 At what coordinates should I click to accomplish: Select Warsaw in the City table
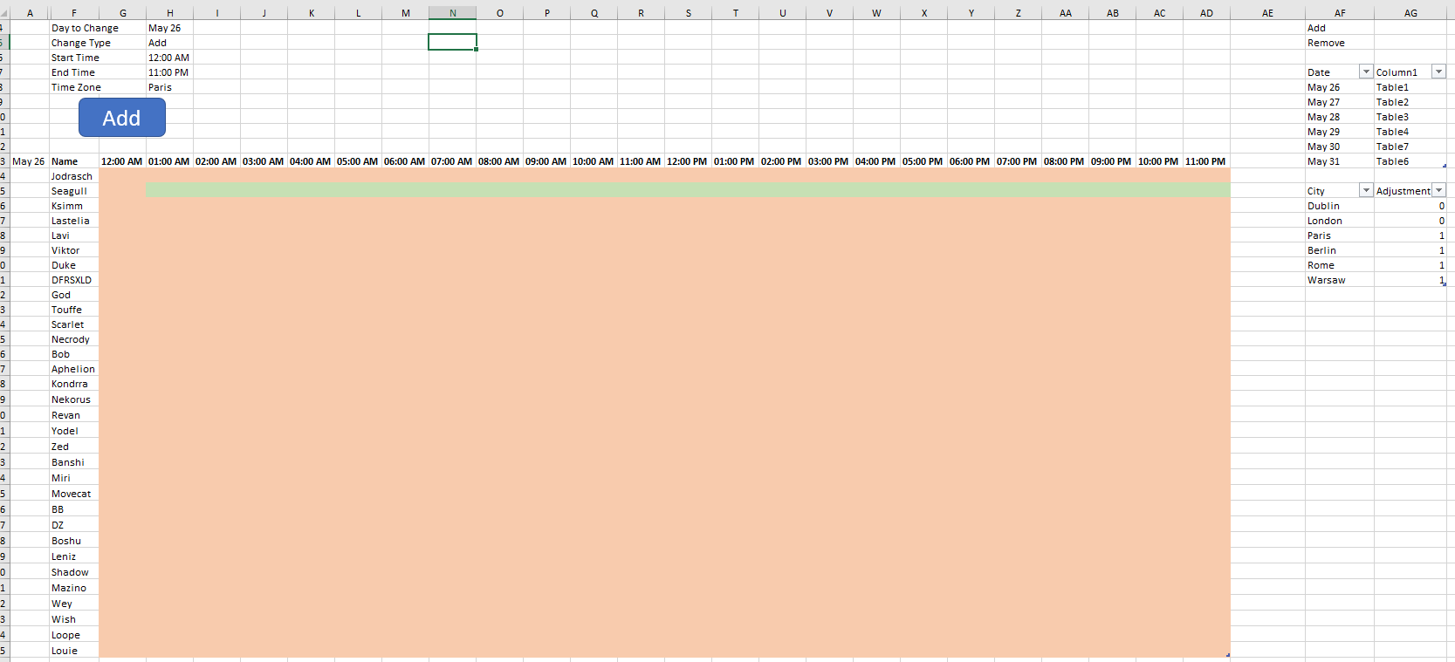pos(1340,280)
